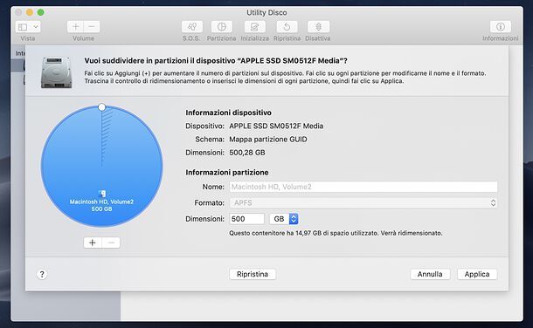Click the 'Informazioni partizione' heading
533x328 pixels.
[227, 173]
